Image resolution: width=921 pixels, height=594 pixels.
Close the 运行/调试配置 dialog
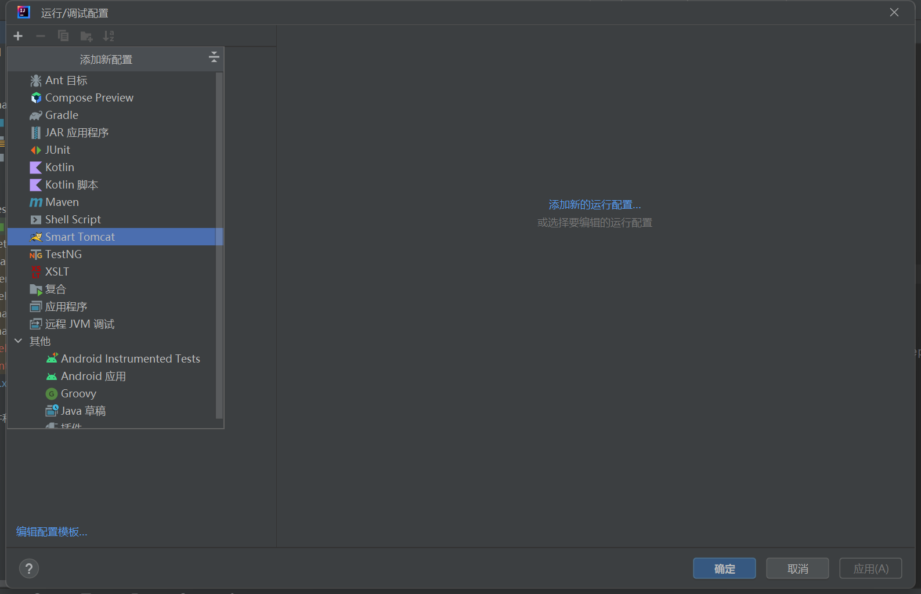(x=894, y=12)
